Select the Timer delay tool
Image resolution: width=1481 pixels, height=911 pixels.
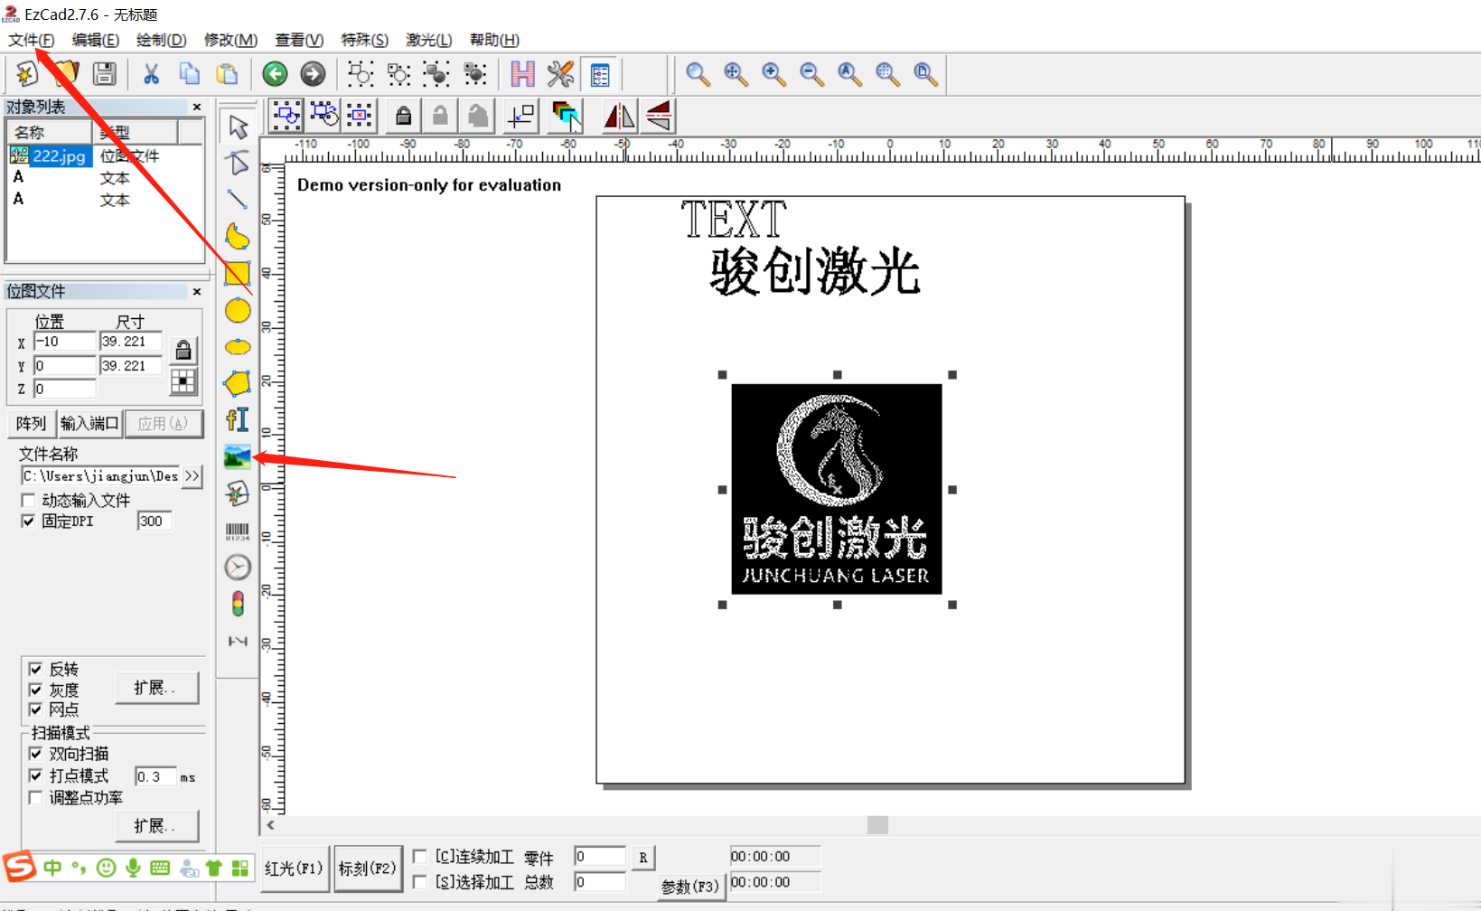238,568
